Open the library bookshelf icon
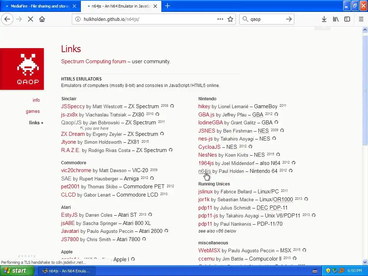Image resolution: width=368 pixels, height=276 pixels. tap(336, 19)
